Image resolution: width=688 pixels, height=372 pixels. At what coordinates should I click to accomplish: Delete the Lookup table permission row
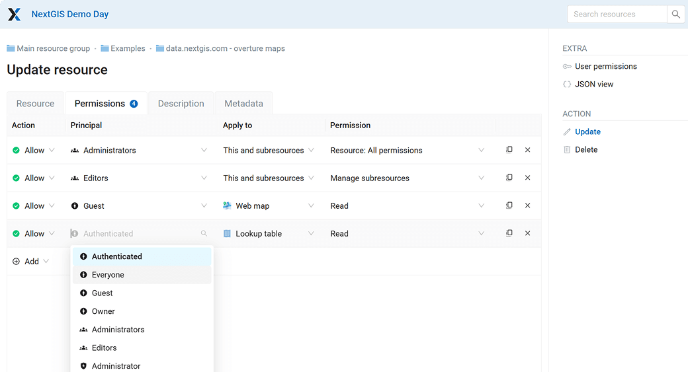tap(527, 233)
